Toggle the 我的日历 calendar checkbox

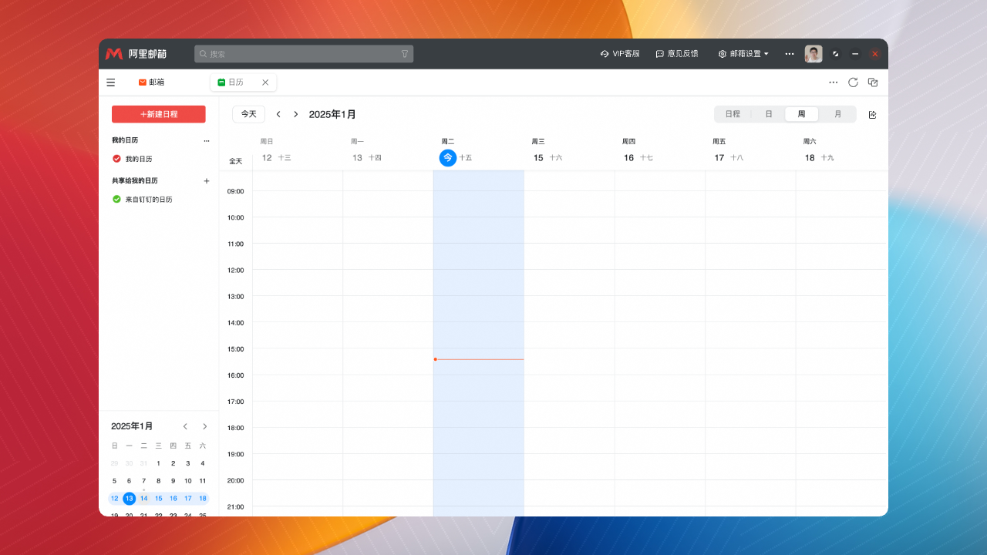point(116,159)
